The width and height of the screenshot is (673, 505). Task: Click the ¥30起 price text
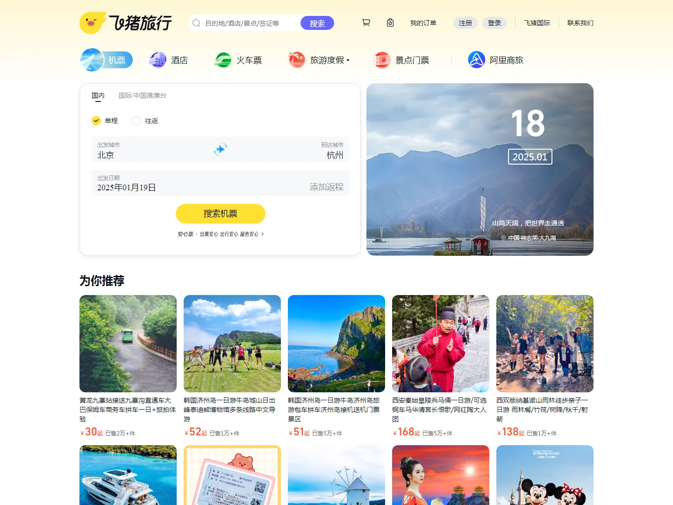click(92, 432)
